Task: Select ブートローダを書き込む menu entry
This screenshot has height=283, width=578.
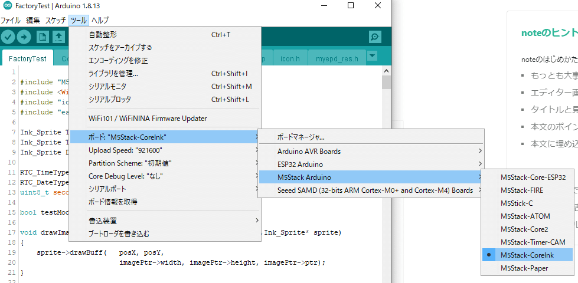Action: click(x=165, y=233)
